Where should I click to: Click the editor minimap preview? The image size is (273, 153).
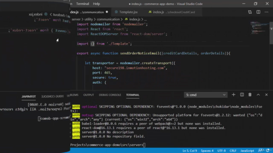260,28
